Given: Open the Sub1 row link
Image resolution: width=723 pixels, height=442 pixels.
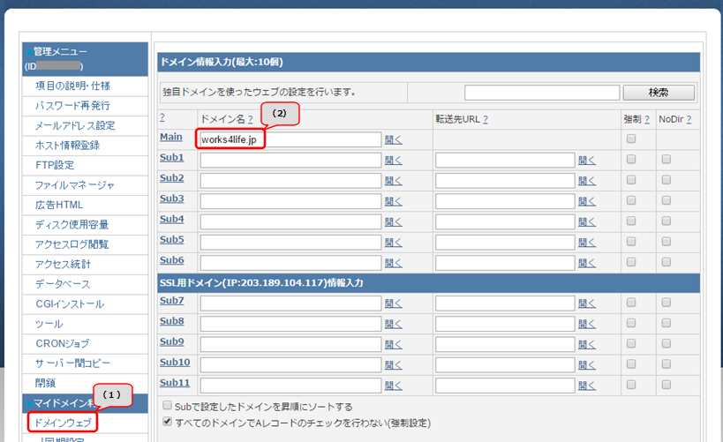Looking at the screenshot, I should tap(171, 157).
